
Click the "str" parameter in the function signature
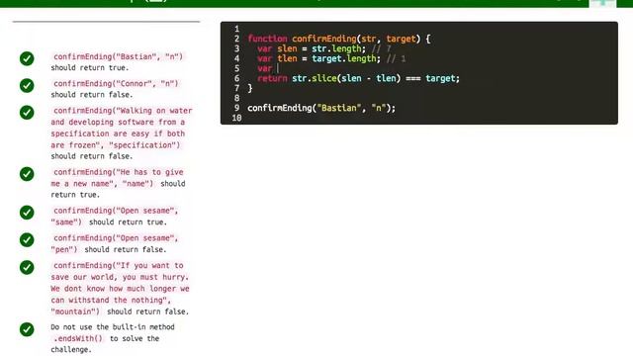[369, 39]
